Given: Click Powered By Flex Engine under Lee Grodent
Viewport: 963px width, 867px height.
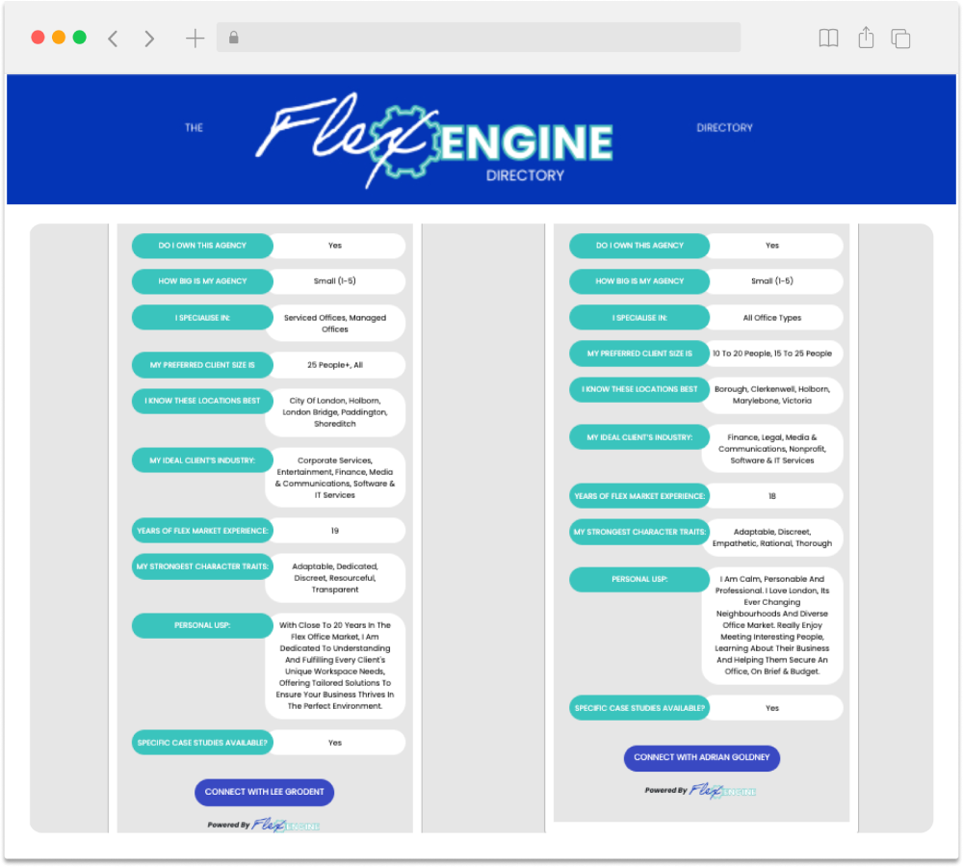Looking at the screenshot, I should click(264, 825).
